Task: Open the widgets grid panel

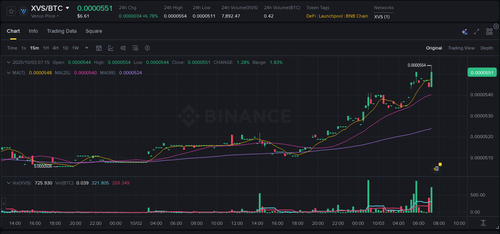Action: point(489,31)
